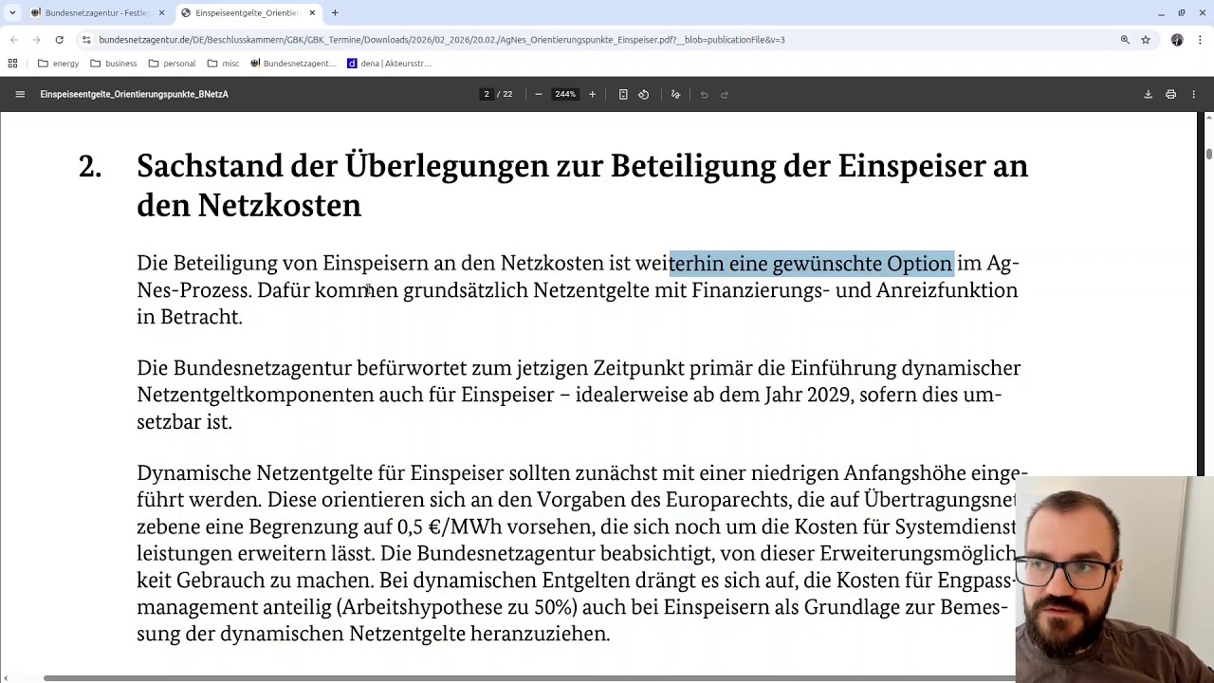1214x683 pixels.
Task: Zoom out the PDF with minus button
Action: point(538,94)
